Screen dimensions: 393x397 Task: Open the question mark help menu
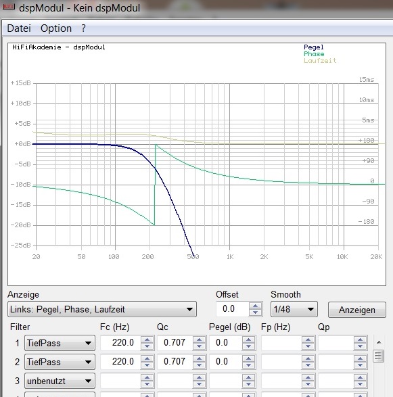coord(84,28)
